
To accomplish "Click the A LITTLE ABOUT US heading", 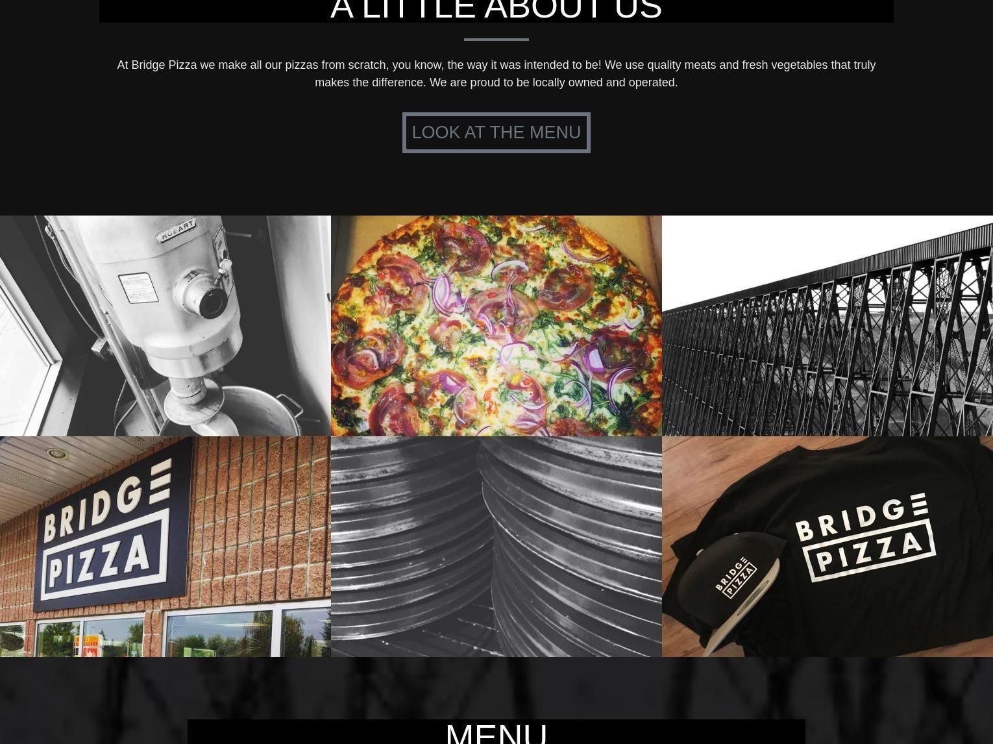I will [x=496, y=10].
